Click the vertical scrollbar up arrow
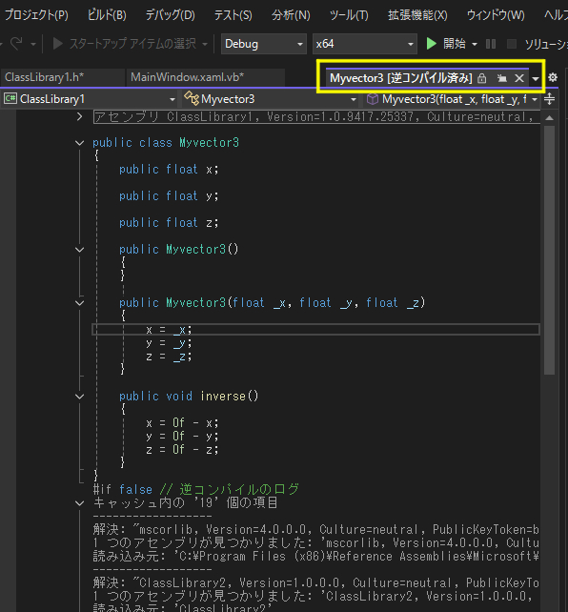 click(549, 117)
